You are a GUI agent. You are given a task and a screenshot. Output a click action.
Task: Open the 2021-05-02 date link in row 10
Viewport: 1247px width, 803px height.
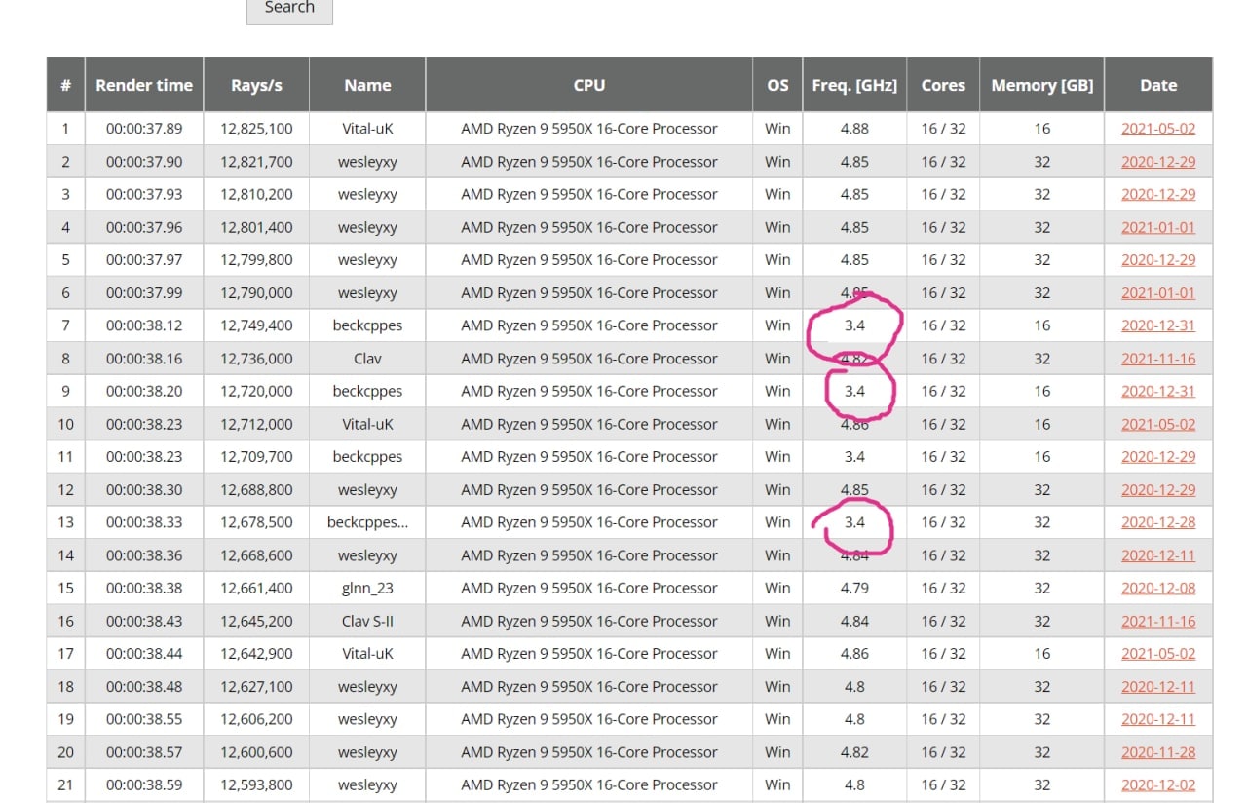(x=1158, y=424)
